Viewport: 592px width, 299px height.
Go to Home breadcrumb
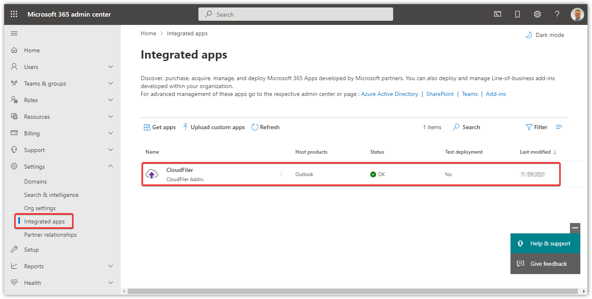coord(148,33)
